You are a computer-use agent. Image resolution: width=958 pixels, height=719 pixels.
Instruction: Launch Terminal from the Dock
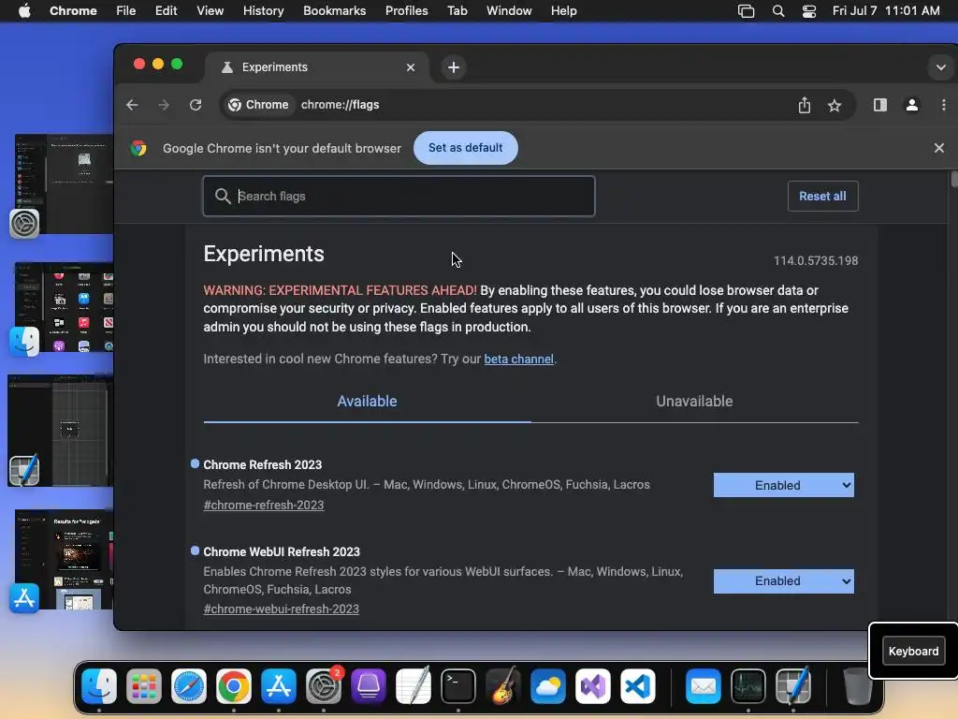tap(458, 686)
